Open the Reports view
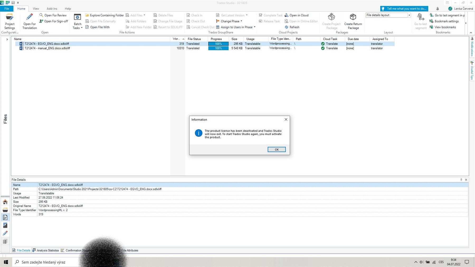This screenshot has height=267, width=475. [x=5, y=225]
